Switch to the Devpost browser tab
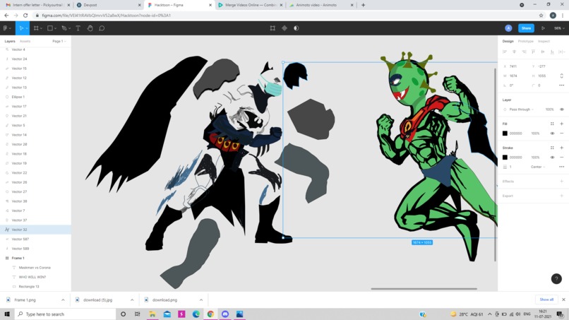The width and height of the screenshot is (569, 320). point(108,5)
